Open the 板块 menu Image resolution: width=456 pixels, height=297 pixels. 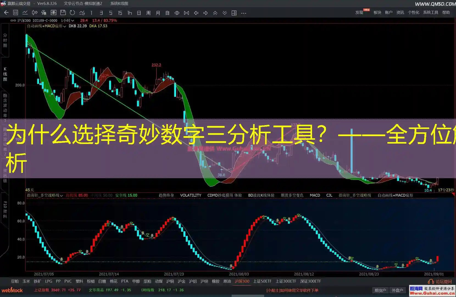pyautogui.click(x=377, y=12)
